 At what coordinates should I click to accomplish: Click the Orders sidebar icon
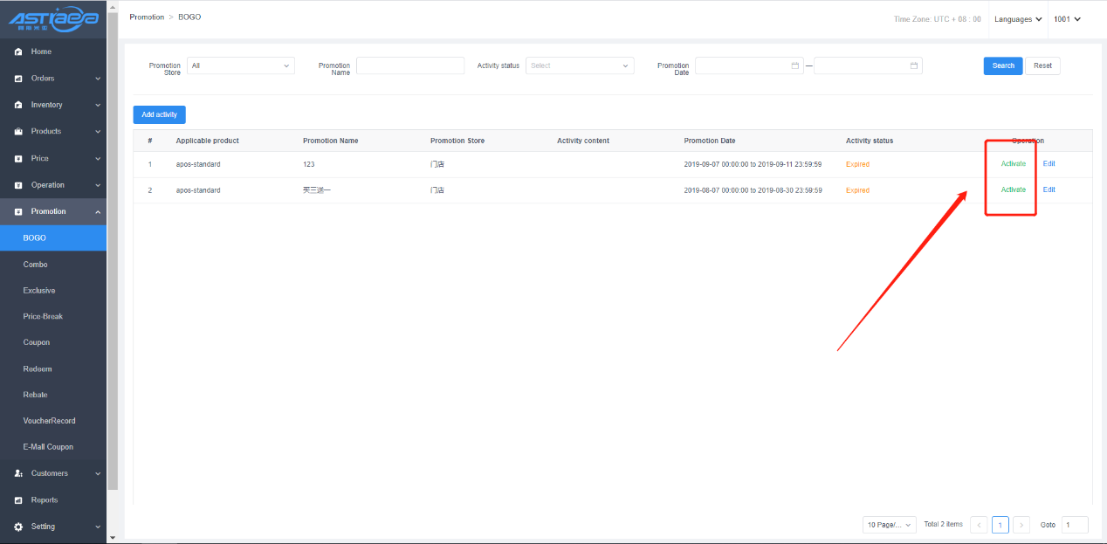pyautogui.click(x=18, y=79)
